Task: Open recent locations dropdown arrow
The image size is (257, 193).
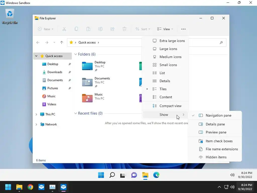Action: [54, 42]
